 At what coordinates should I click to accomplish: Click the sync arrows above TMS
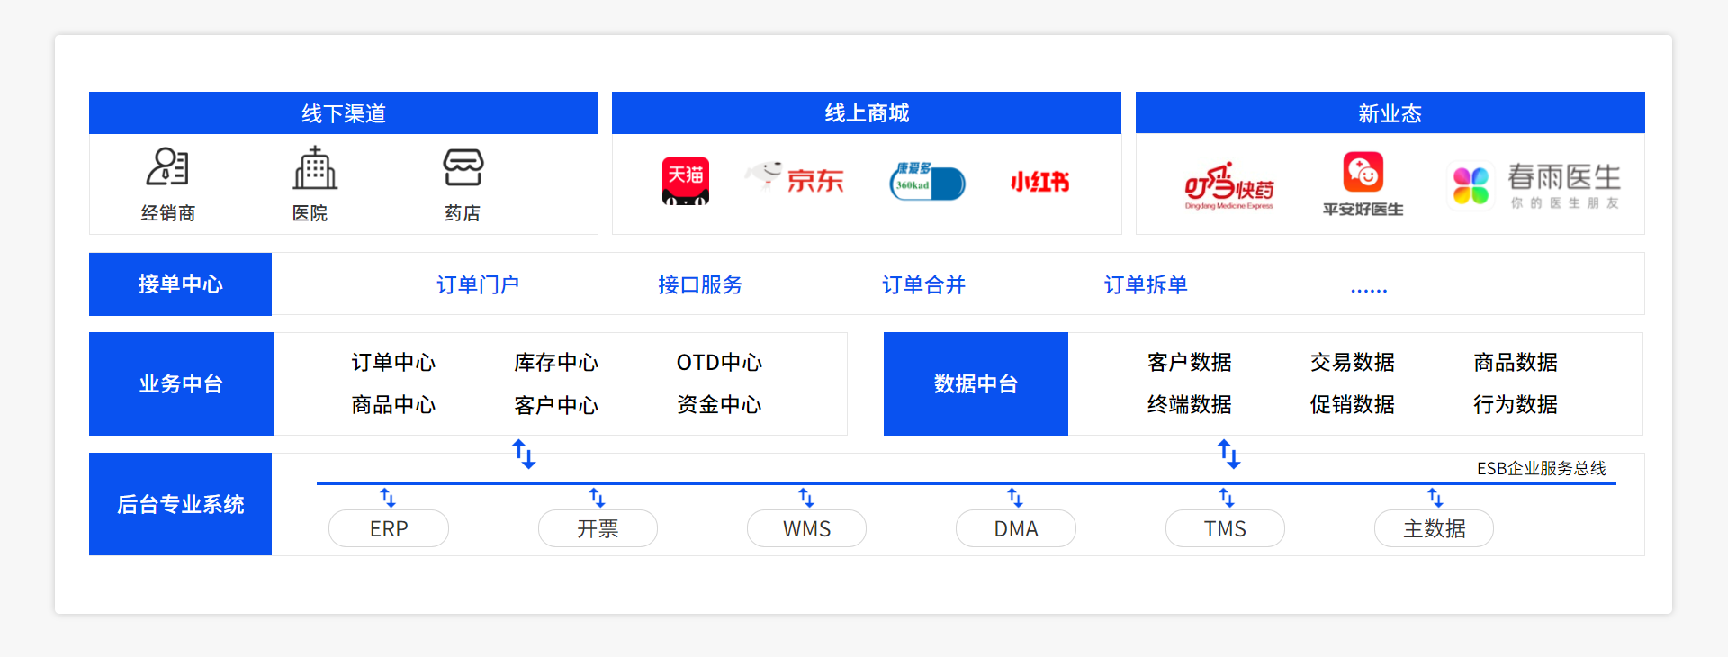pos(1227,498)
